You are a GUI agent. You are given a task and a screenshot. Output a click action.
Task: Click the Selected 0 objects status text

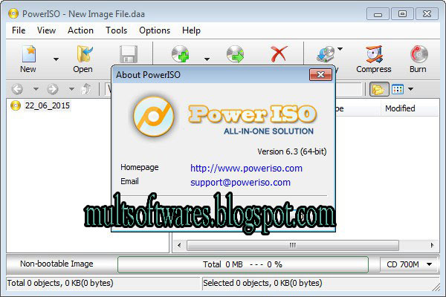point(262,283)
